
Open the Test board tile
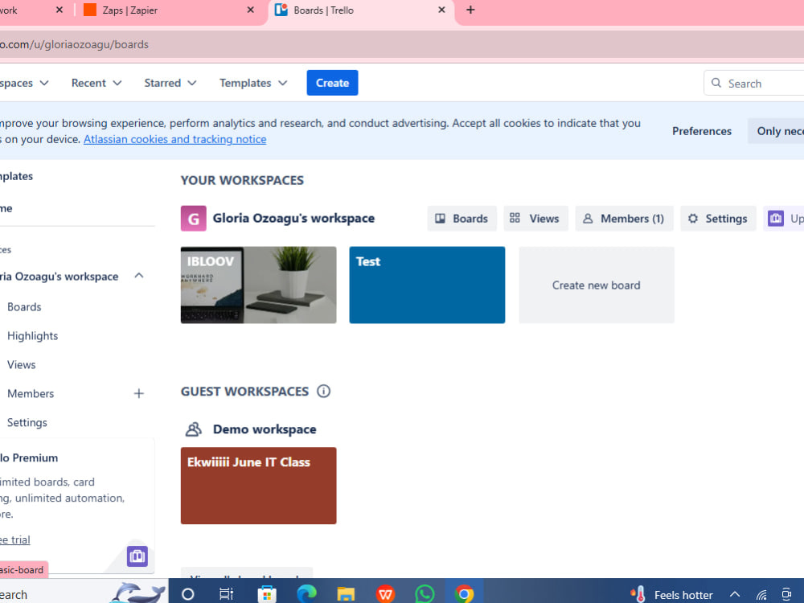pyautogui.click(x=427, y=285)
